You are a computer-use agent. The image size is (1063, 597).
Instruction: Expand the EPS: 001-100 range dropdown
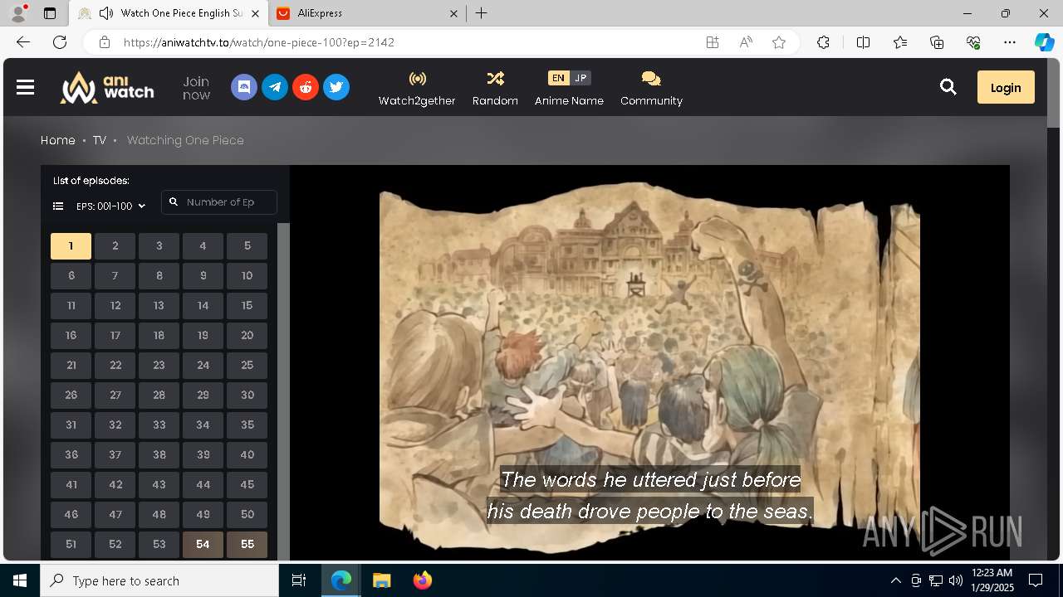point(111,206)
